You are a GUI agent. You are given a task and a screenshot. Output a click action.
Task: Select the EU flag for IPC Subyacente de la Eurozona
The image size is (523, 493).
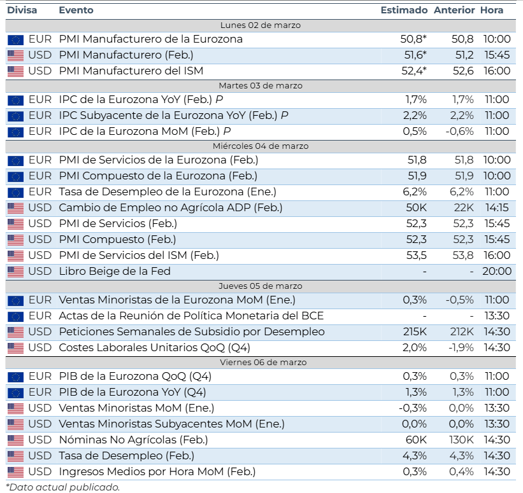point(16,116)
